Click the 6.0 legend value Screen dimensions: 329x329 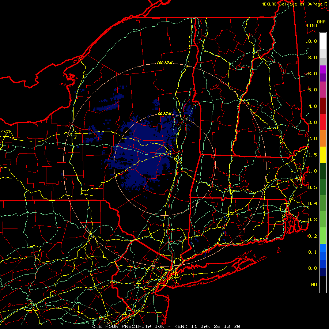pyautogui.click(x=313, y=73)
